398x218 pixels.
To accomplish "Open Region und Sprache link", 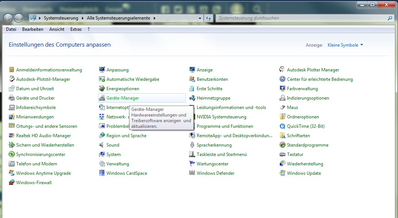I will point(126,136).
